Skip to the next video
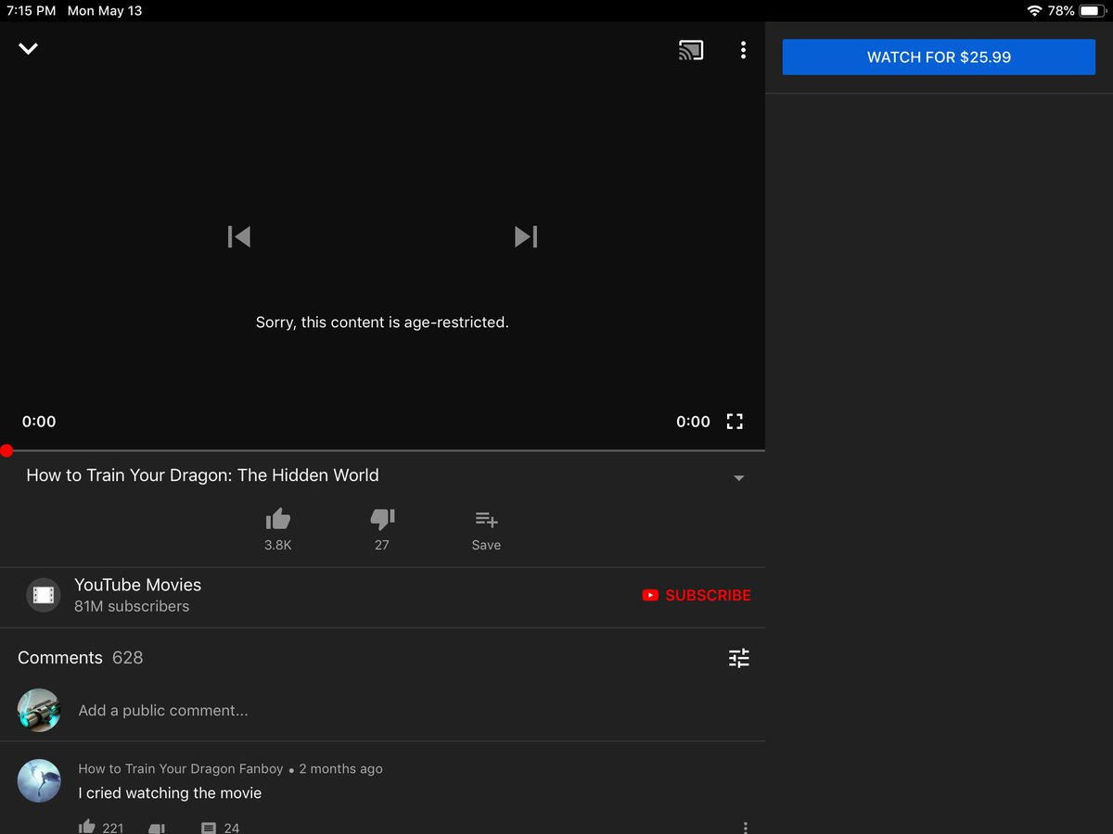Image resolution: width=1113 pixels, height=834 pixels. (526, 236)
